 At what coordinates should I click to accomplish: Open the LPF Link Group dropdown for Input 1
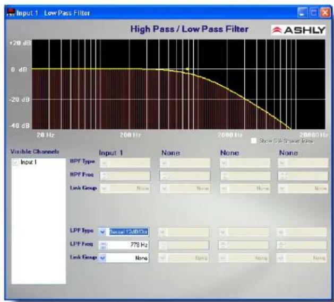pos(102,258)
